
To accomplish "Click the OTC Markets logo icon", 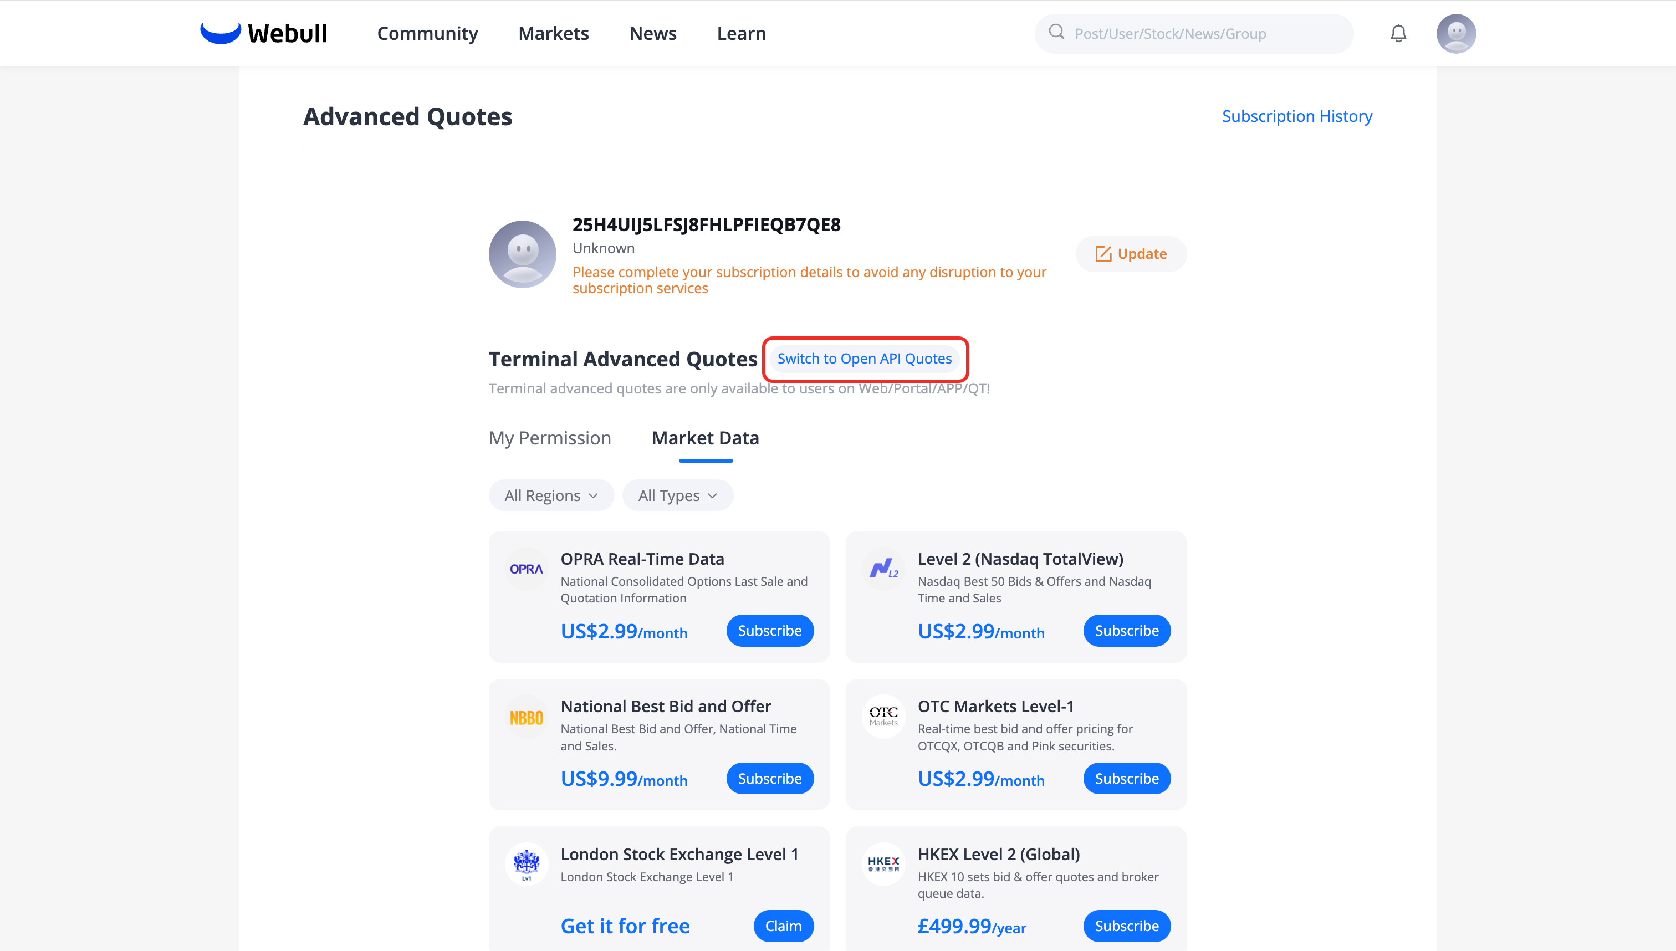I will [x=883, y=717].
